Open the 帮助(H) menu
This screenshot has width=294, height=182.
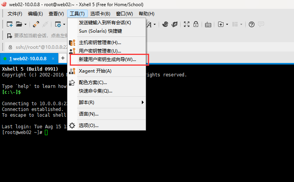pyautogui.click(x=146, y=14)
